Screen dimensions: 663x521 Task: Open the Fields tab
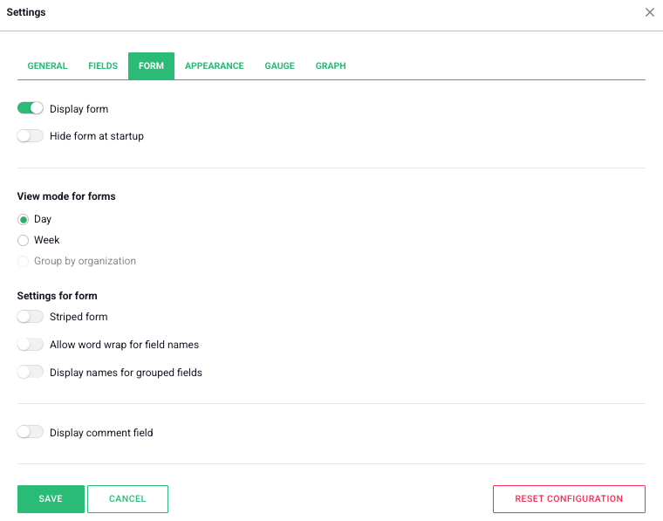click(x=103, y=66)
